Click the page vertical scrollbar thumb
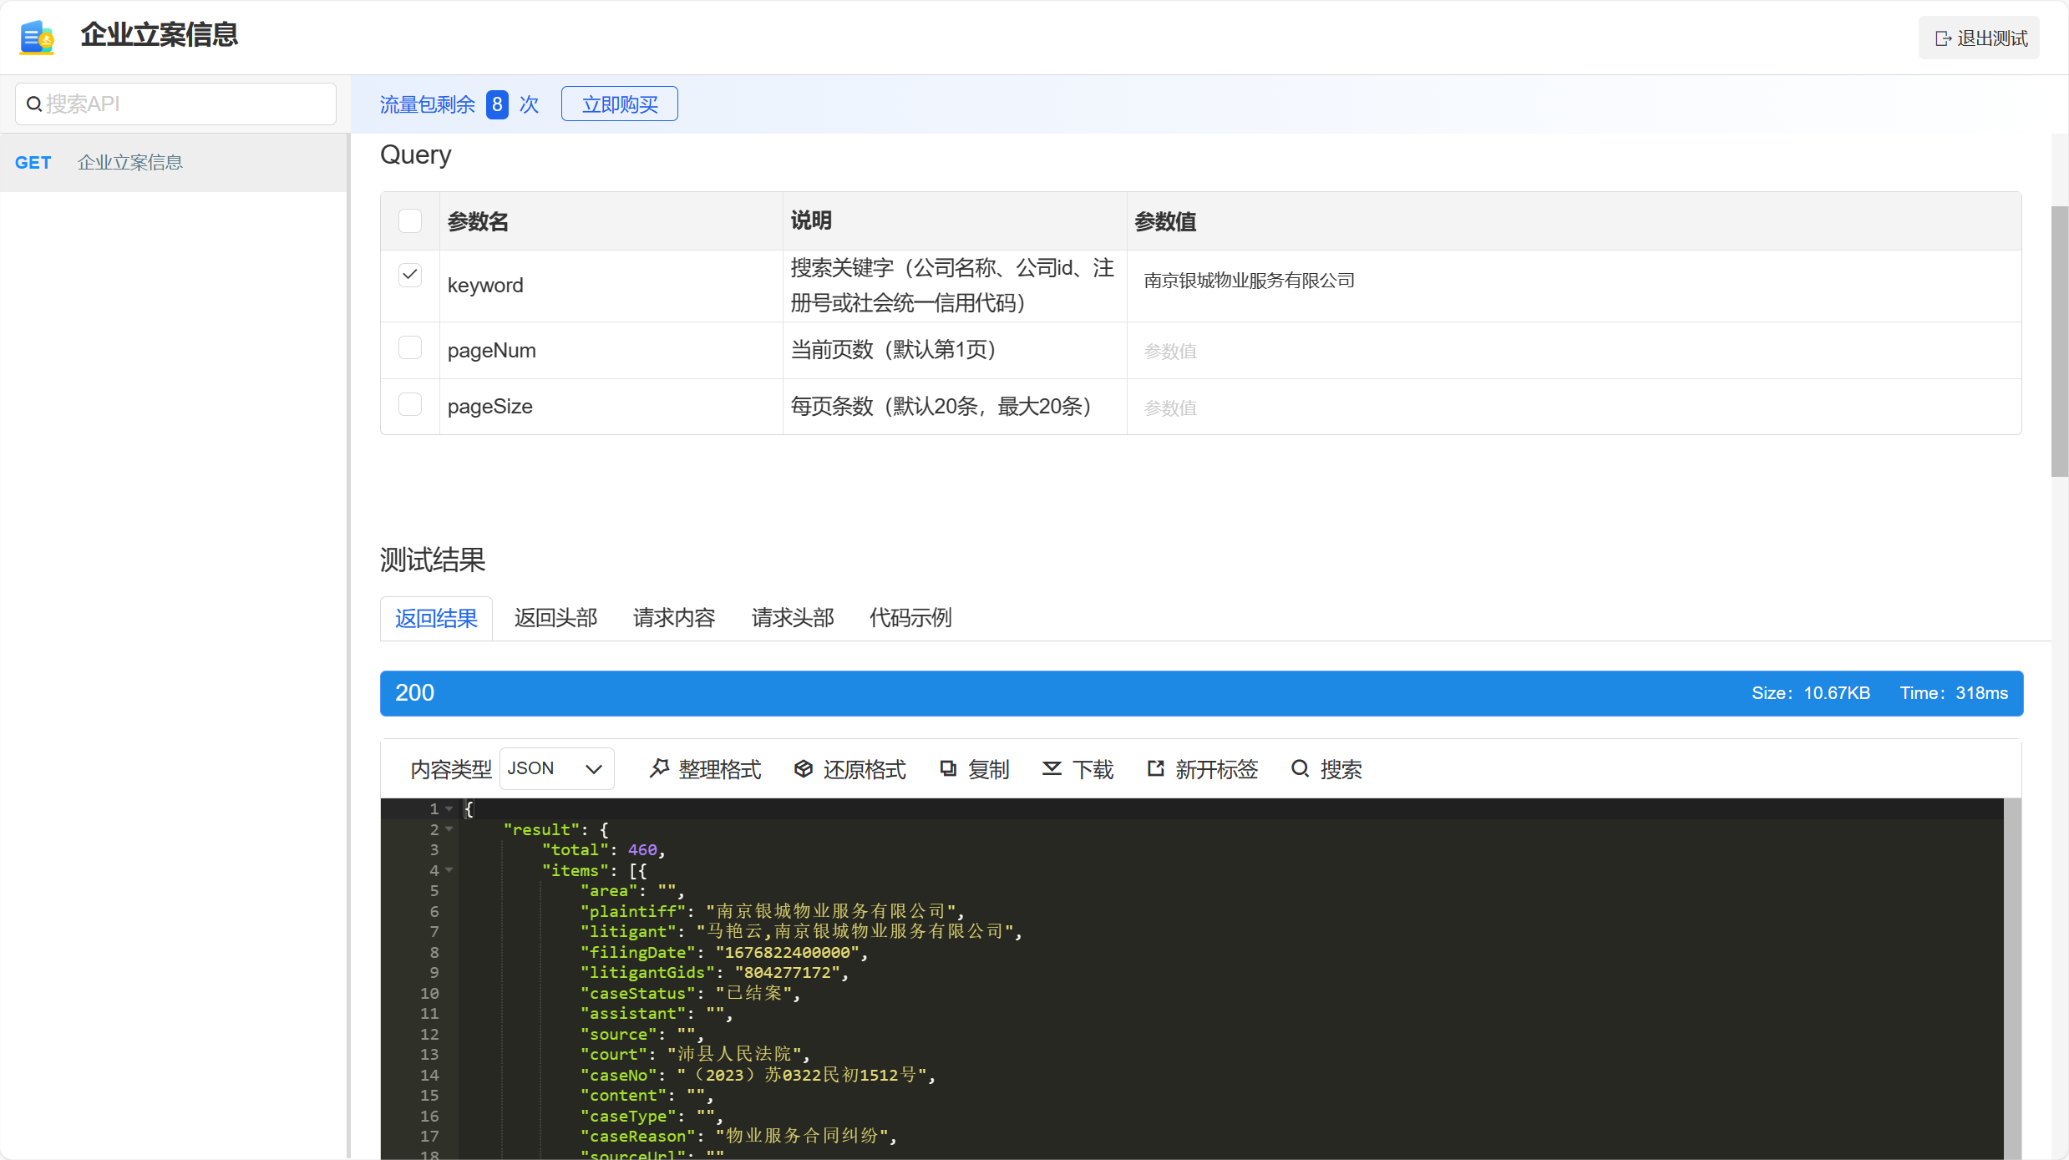The image size is (2069, 1160). point(2059,341)
